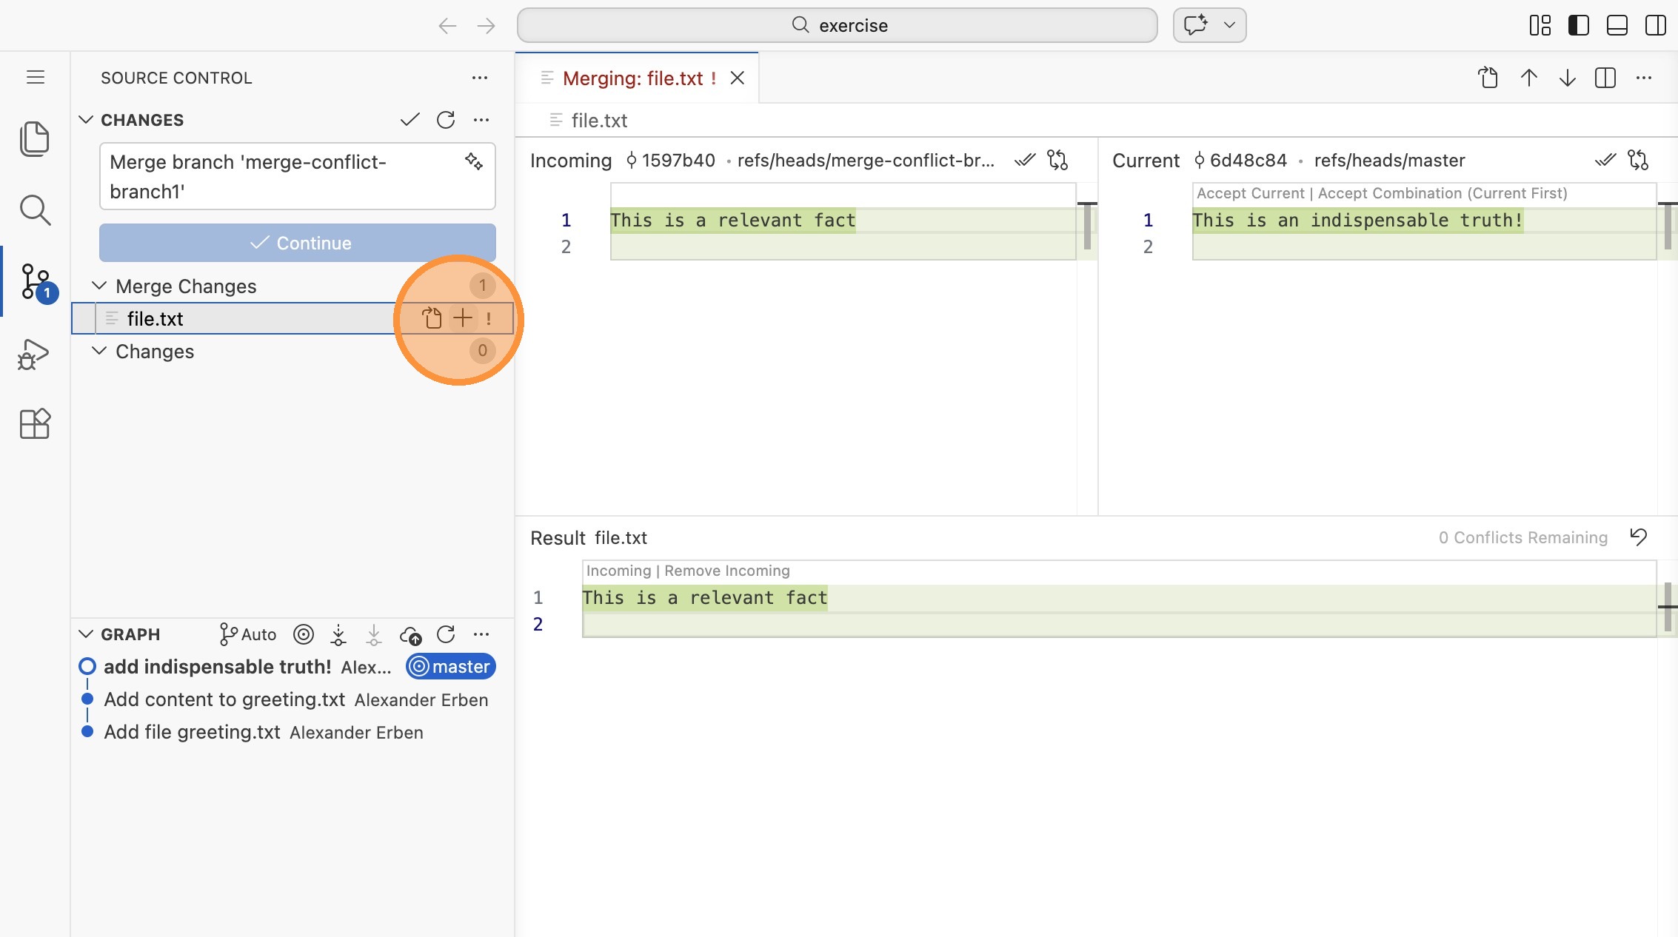The height and width of the screenshot is (937, 1678).
Task: Reset result with the undo arrow icon
Action: point(1638,537)
